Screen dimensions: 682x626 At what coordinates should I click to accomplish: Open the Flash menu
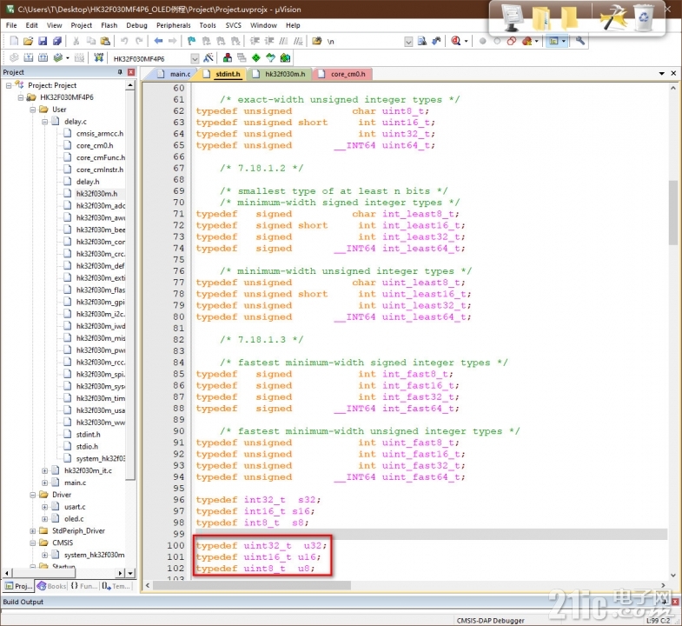tap(109, 25)
